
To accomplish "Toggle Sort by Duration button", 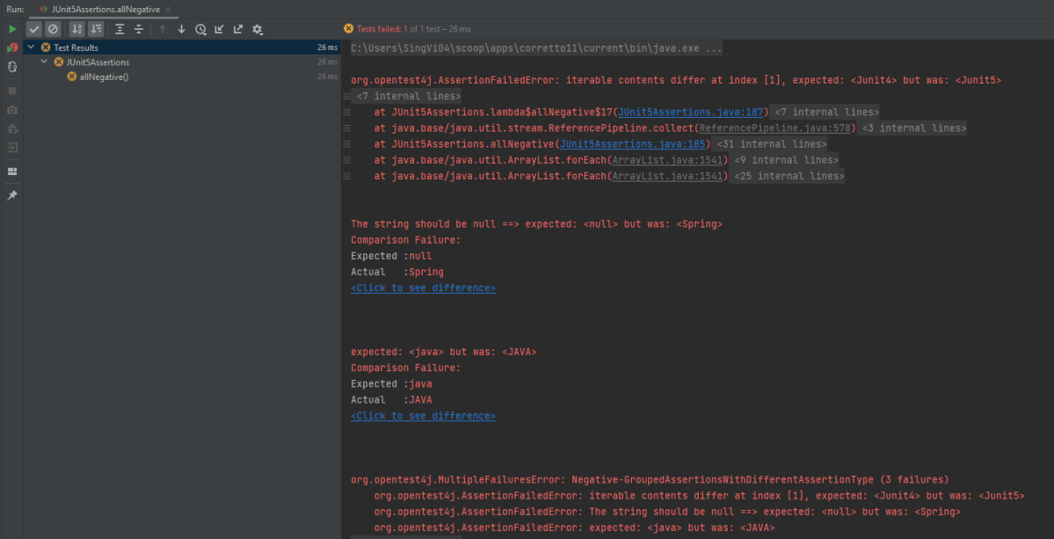I will [96, 29].
